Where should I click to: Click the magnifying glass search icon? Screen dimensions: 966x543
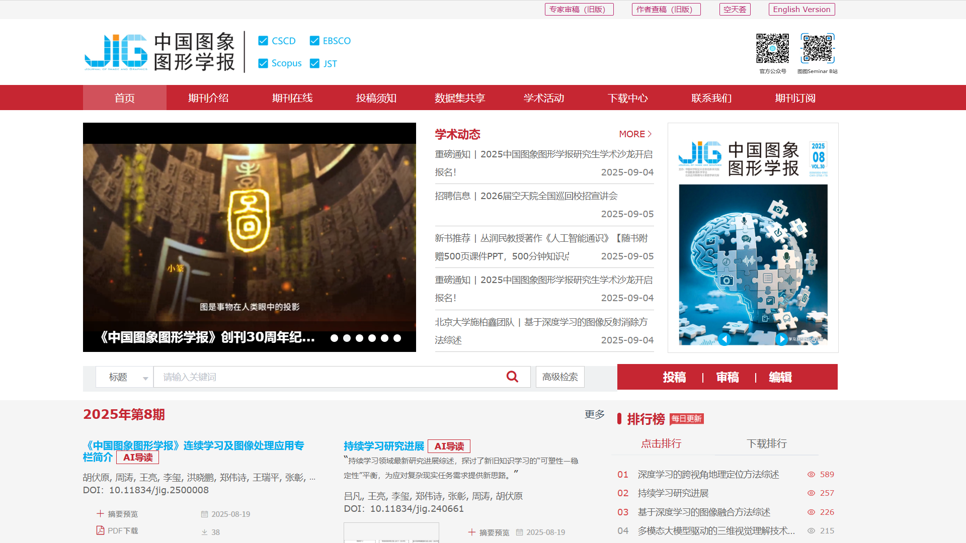click(512, 377)
